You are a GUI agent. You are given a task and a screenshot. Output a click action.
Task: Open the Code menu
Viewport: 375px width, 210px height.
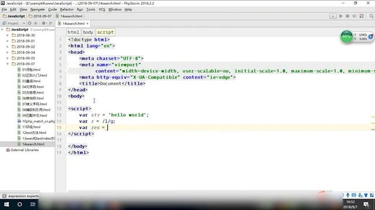click(52, 9)
